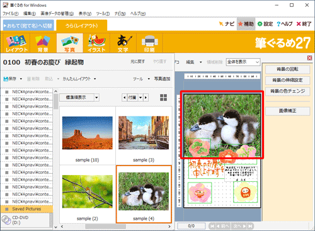315x231 pixels.
Task: Click the next 付箋 arrow
Action: click(146, 98)
